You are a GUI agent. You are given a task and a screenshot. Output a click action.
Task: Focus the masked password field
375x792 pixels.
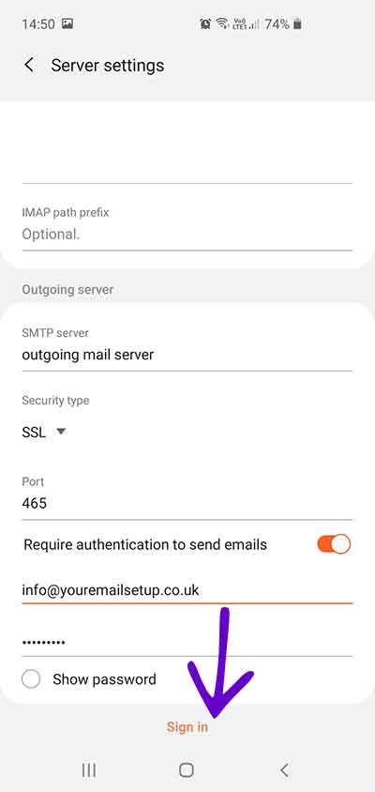tap(187, 642)
